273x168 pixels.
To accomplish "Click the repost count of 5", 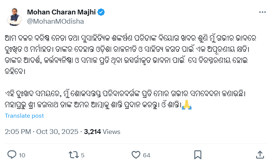I will (83, 155).
